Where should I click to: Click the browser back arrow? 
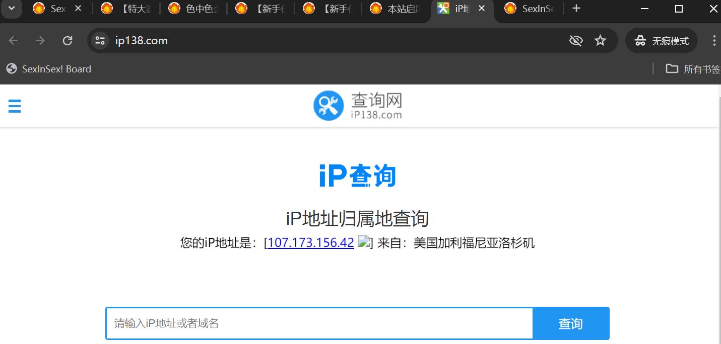click(x=14, y=41)
